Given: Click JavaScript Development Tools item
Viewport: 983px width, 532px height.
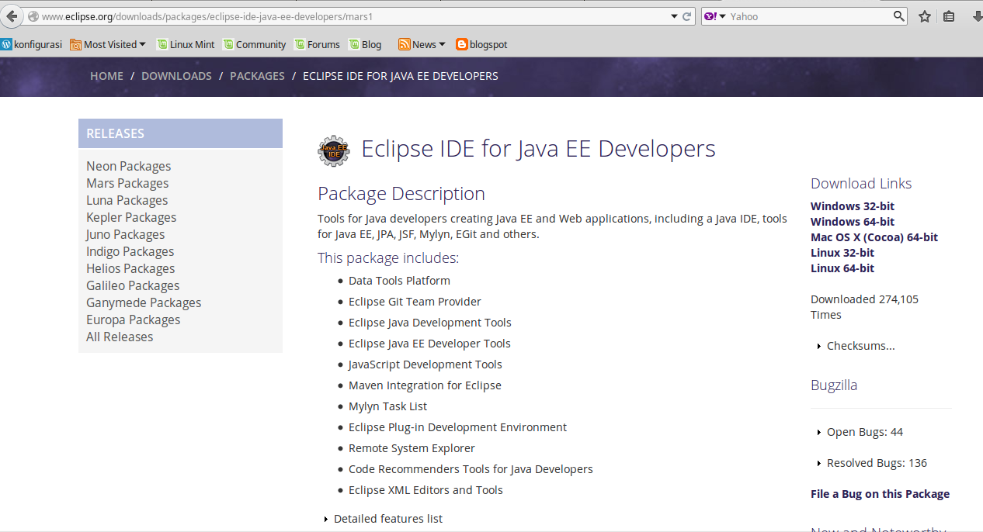Looking at the screenshot, I should pos(426,364).
